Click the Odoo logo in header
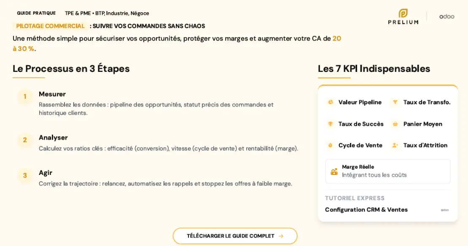This screenshot has width=468, height=246. tap(446, 16)
